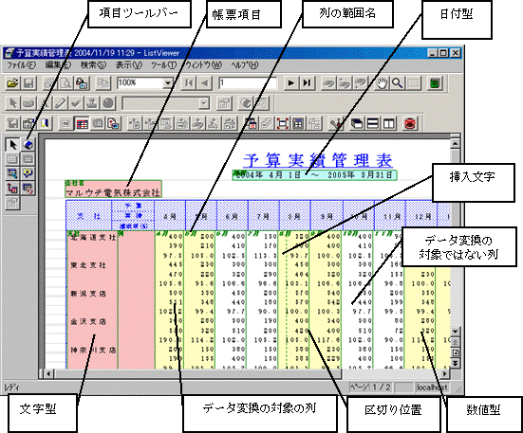Click vertical scrollbar up arrow

coord(455,143)
